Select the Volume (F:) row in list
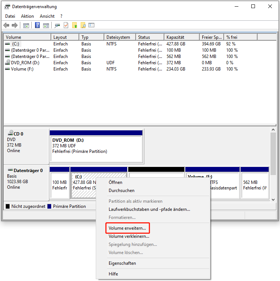The image size is (280, 281). [x=140, y=69]
